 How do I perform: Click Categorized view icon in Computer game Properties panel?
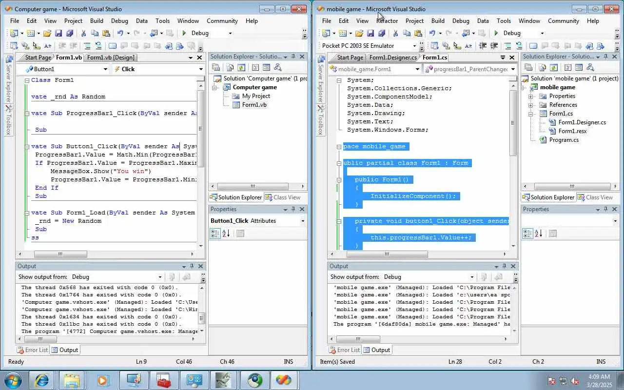[215, 234]
